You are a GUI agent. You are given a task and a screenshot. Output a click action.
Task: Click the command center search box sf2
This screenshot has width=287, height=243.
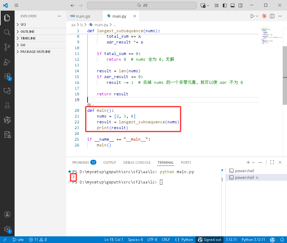click(142, 5)
